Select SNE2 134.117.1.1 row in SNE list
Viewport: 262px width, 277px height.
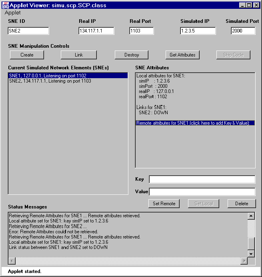[x=68, y=81]
